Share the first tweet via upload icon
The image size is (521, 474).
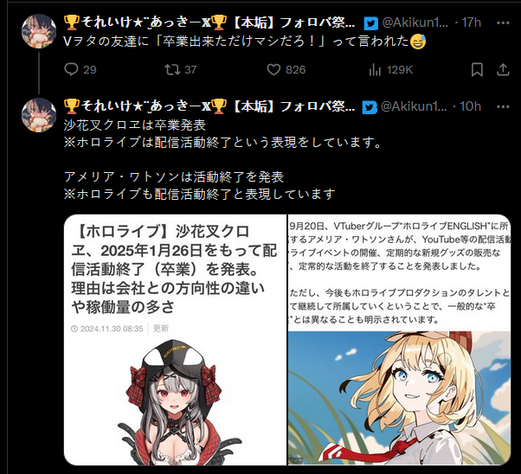[x=503, y=70]
